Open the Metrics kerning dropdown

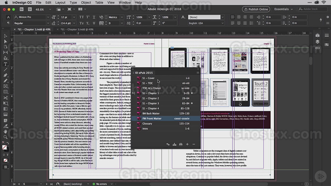pyautogui.click(x=122, y=17)
